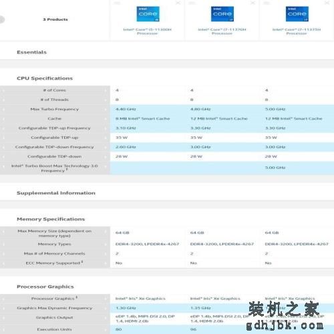This screenshot has height=334, width=334.
Task: Open the Intel Core i7-11370H Processor link
Action: 222,31
